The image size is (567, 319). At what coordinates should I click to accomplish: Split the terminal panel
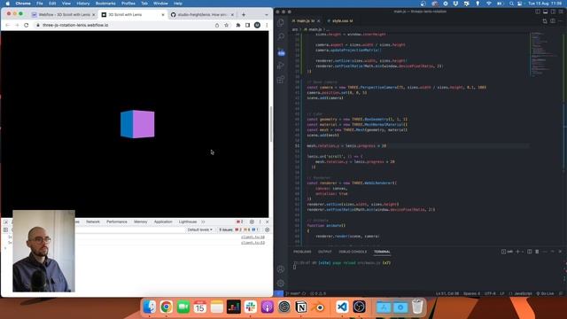click(530, 252)
